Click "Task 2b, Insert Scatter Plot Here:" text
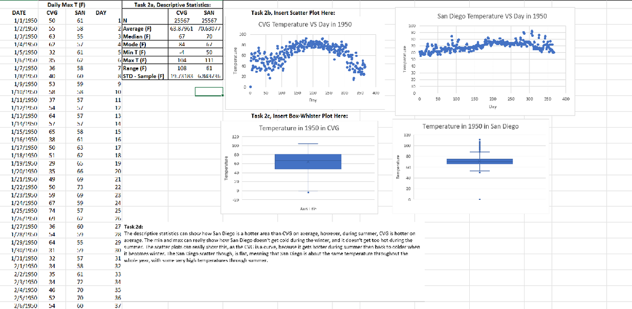632x309 pixels. (294, 12)
